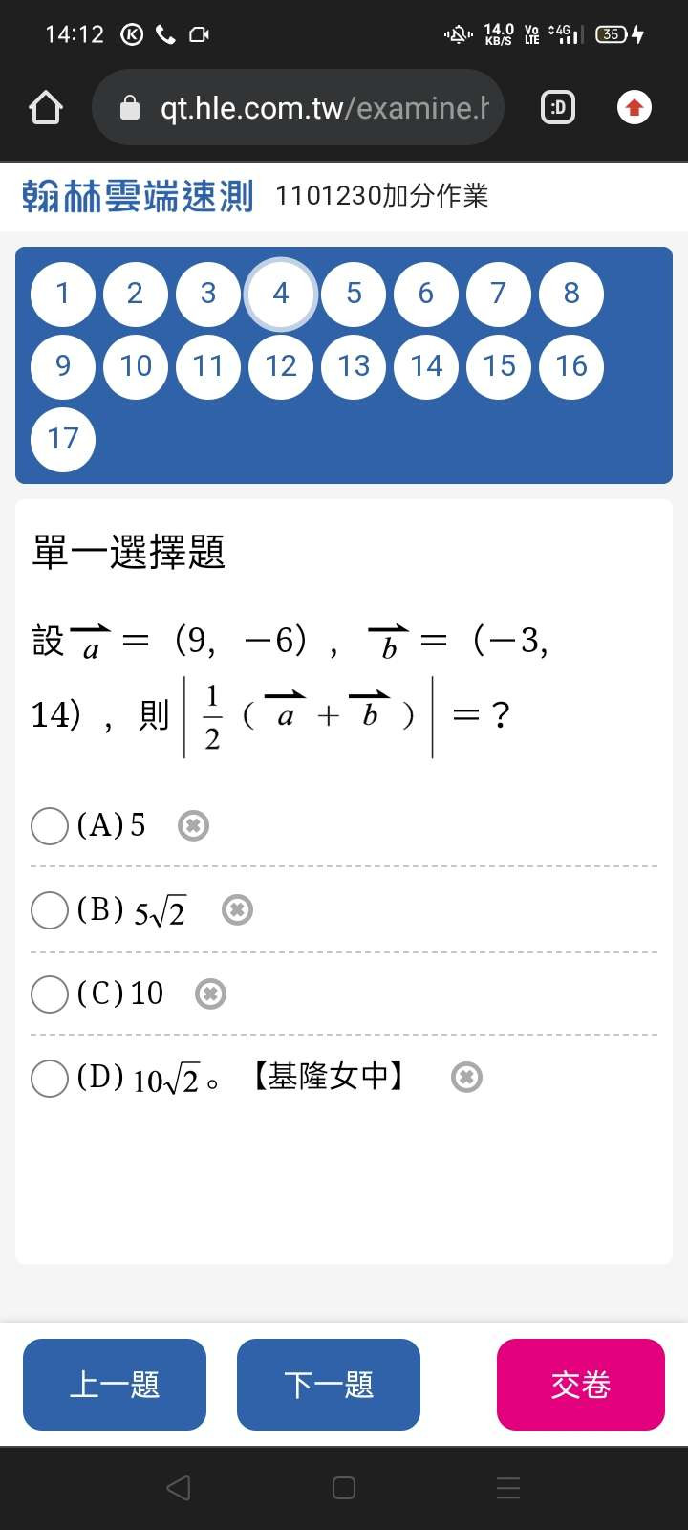
Task: Choose answer (B) 5√2 radio button
Action: tap(50, 910)
